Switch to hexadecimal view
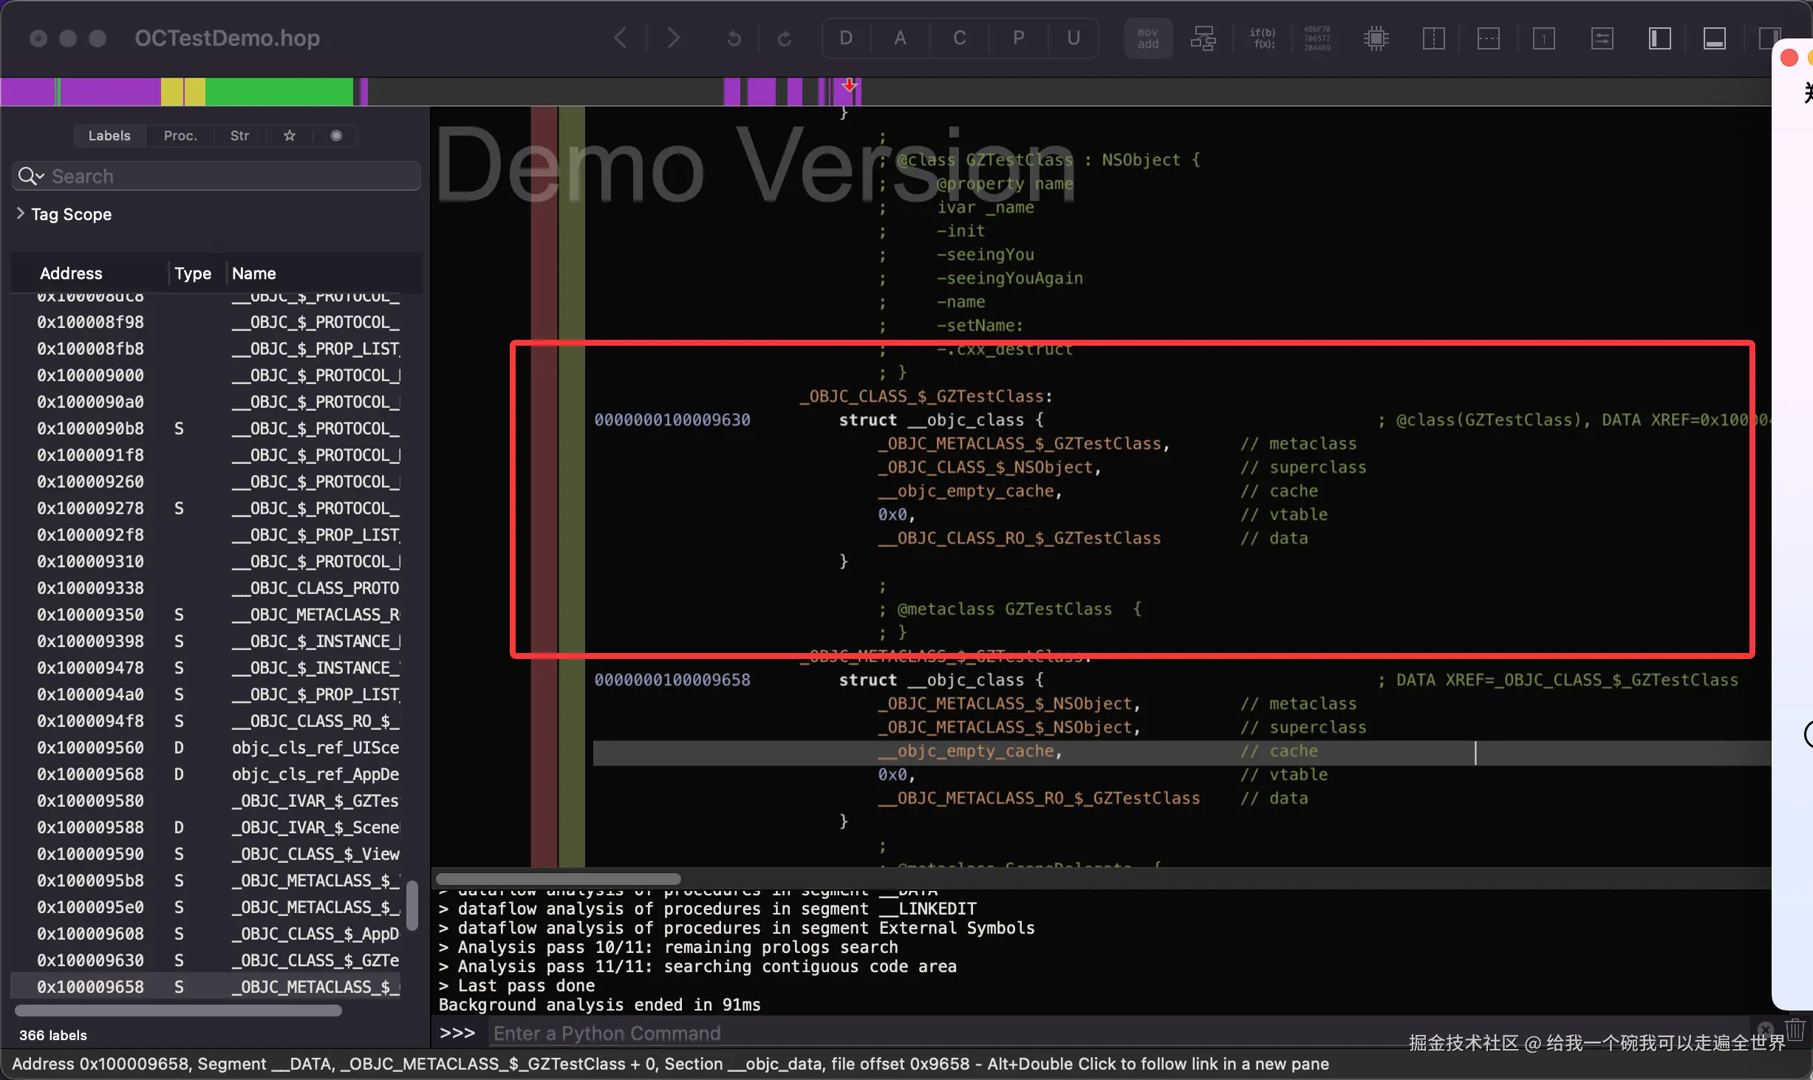The height and width of the screenshot is (1080, 1813). point(1317,38)
